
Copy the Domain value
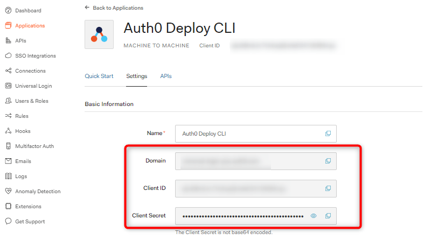(x=328, y=161)
